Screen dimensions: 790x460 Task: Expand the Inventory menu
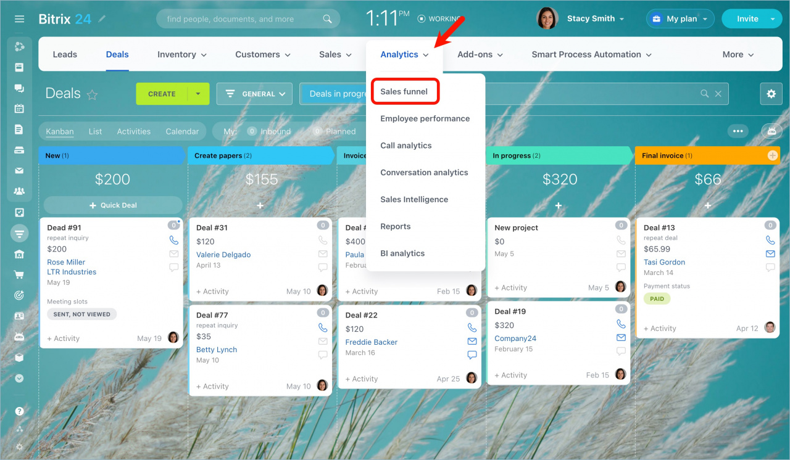point(182,54)
